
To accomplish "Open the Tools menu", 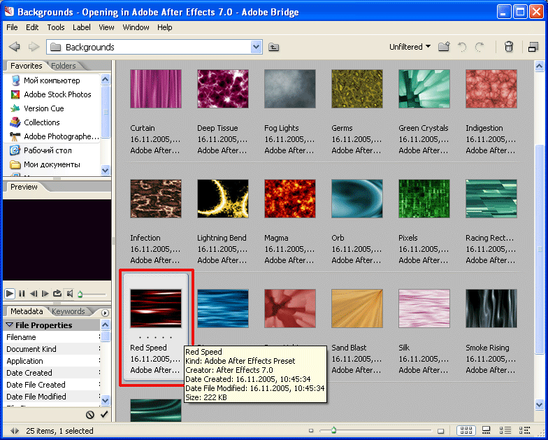I will [x=56, y=27].
